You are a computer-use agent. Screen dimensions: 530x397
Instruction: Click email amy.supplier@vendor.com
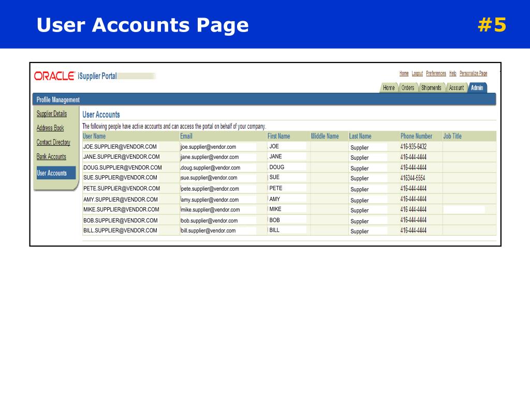[210, 200]
